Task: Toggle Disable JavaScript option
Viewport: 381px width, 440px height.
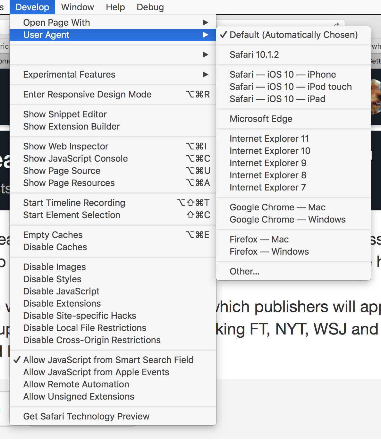Action: point(61,291)
